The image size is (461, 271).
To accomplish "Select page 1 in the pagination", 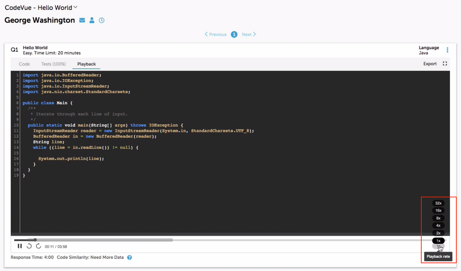I will [x=234, y=34].
